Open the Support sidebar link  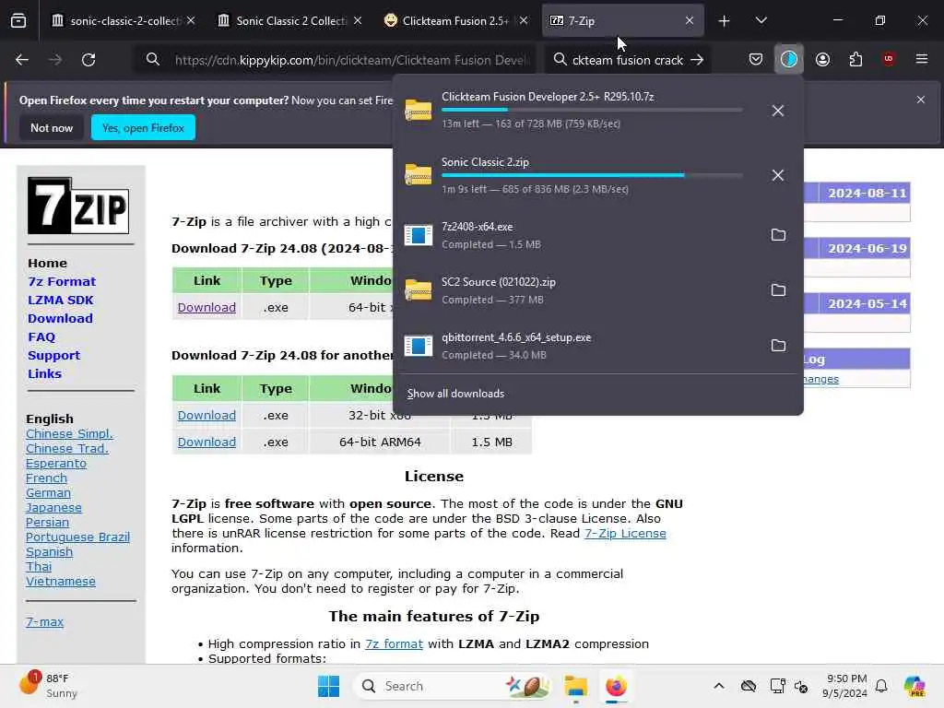pos(54,355)
